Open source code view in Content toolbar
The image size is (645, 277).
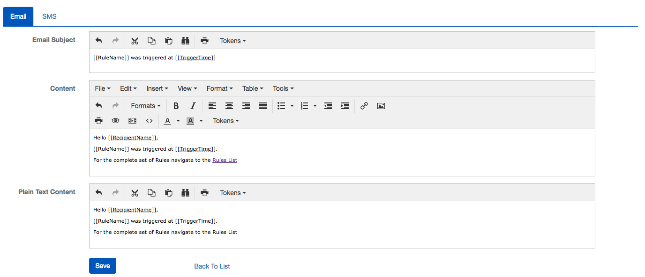(149, 121)
